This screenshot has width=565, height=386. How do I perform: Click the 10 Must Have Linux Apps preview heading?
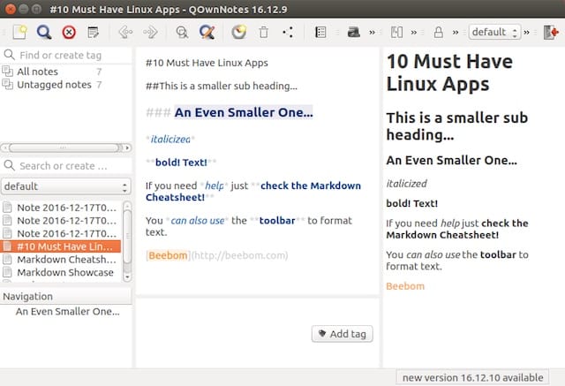449,72
